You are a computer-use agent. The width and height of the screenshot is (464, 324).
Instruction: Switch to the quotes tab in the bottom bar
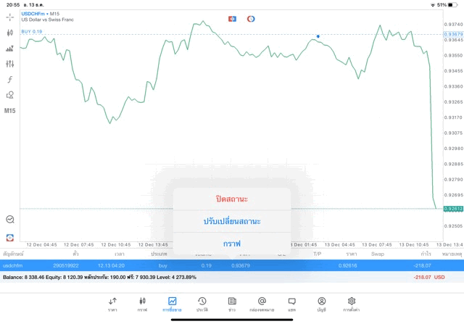click(x=112, y=304)
